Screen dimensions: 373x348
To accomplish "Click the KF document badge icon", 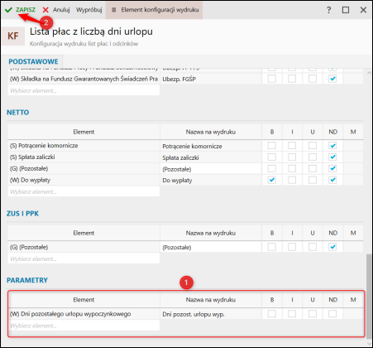I will tap(13, 36).
